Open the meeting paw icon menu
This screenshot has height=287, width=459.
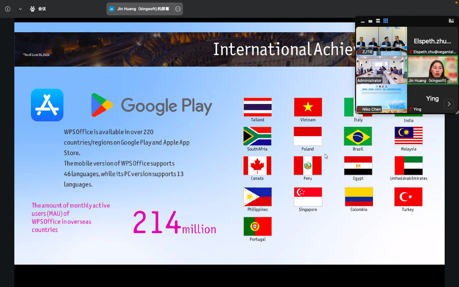[x=33, y=9]
